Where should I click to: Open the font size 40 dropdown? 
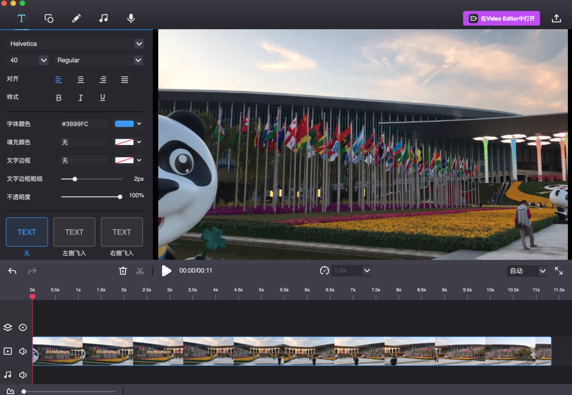point(28,60)
